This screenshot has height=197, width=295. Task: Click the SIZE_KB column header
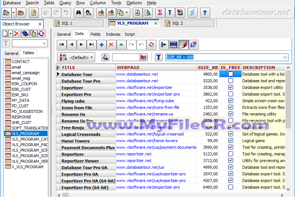click(208, 67)
